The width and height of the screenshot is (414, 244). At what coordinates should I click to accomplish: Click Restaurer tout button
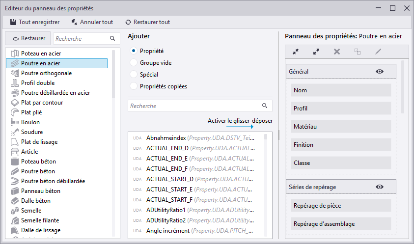148,22
